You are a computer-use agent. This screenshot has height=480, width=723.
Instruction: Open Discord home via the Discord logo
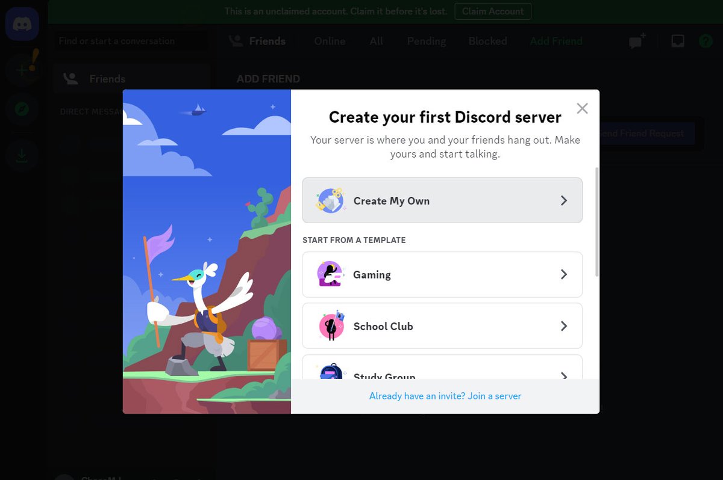[x=22, y=23]
